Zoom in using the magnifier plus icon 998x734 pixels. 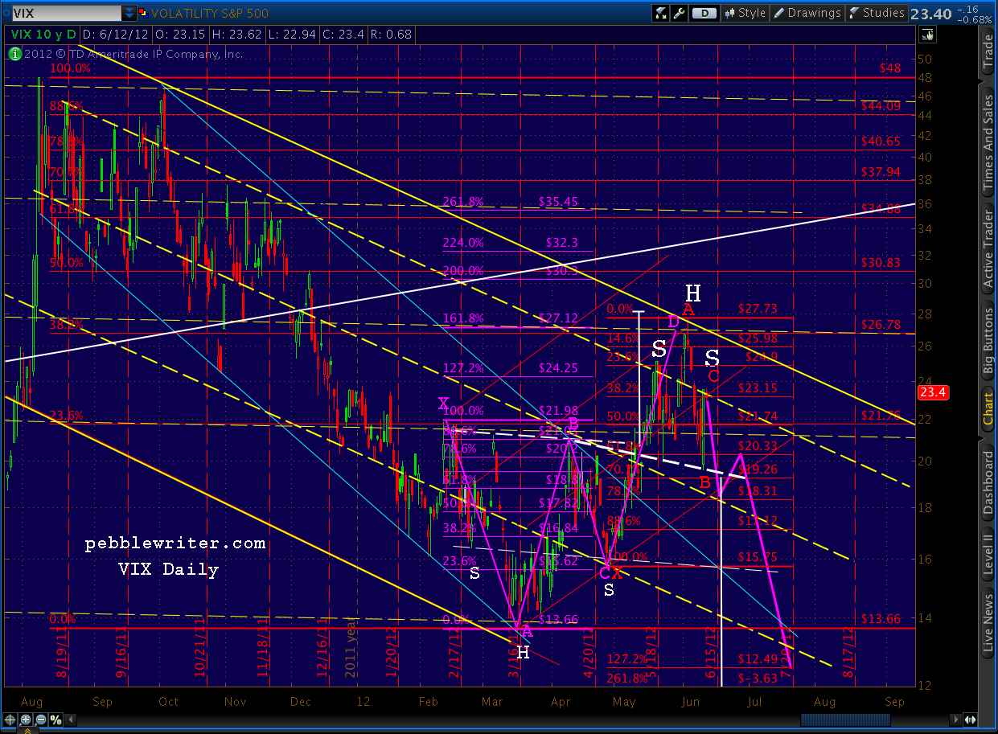click(x=25, y=720)
